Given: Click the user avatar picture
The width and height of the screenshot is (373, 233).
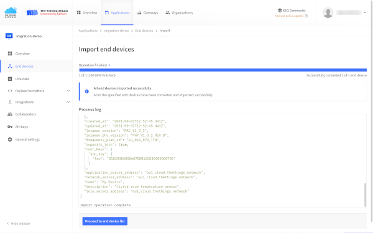Looking at the screenshot, I should click(328, 12).
